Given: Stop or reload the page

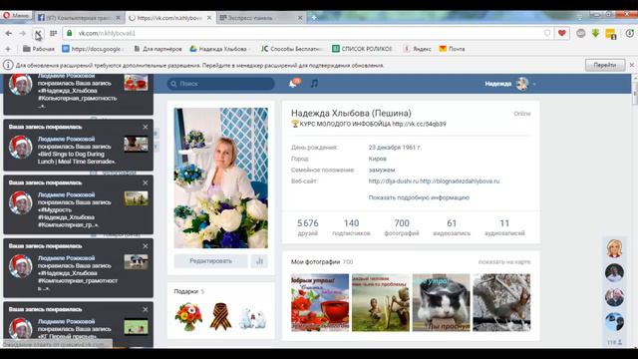Looking at the screenshot, I should [38, 33].
